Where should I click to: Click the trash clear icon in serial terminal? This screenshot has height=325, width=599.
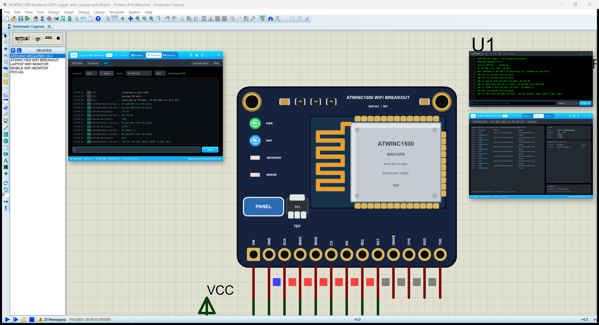(x=499, y=54)
